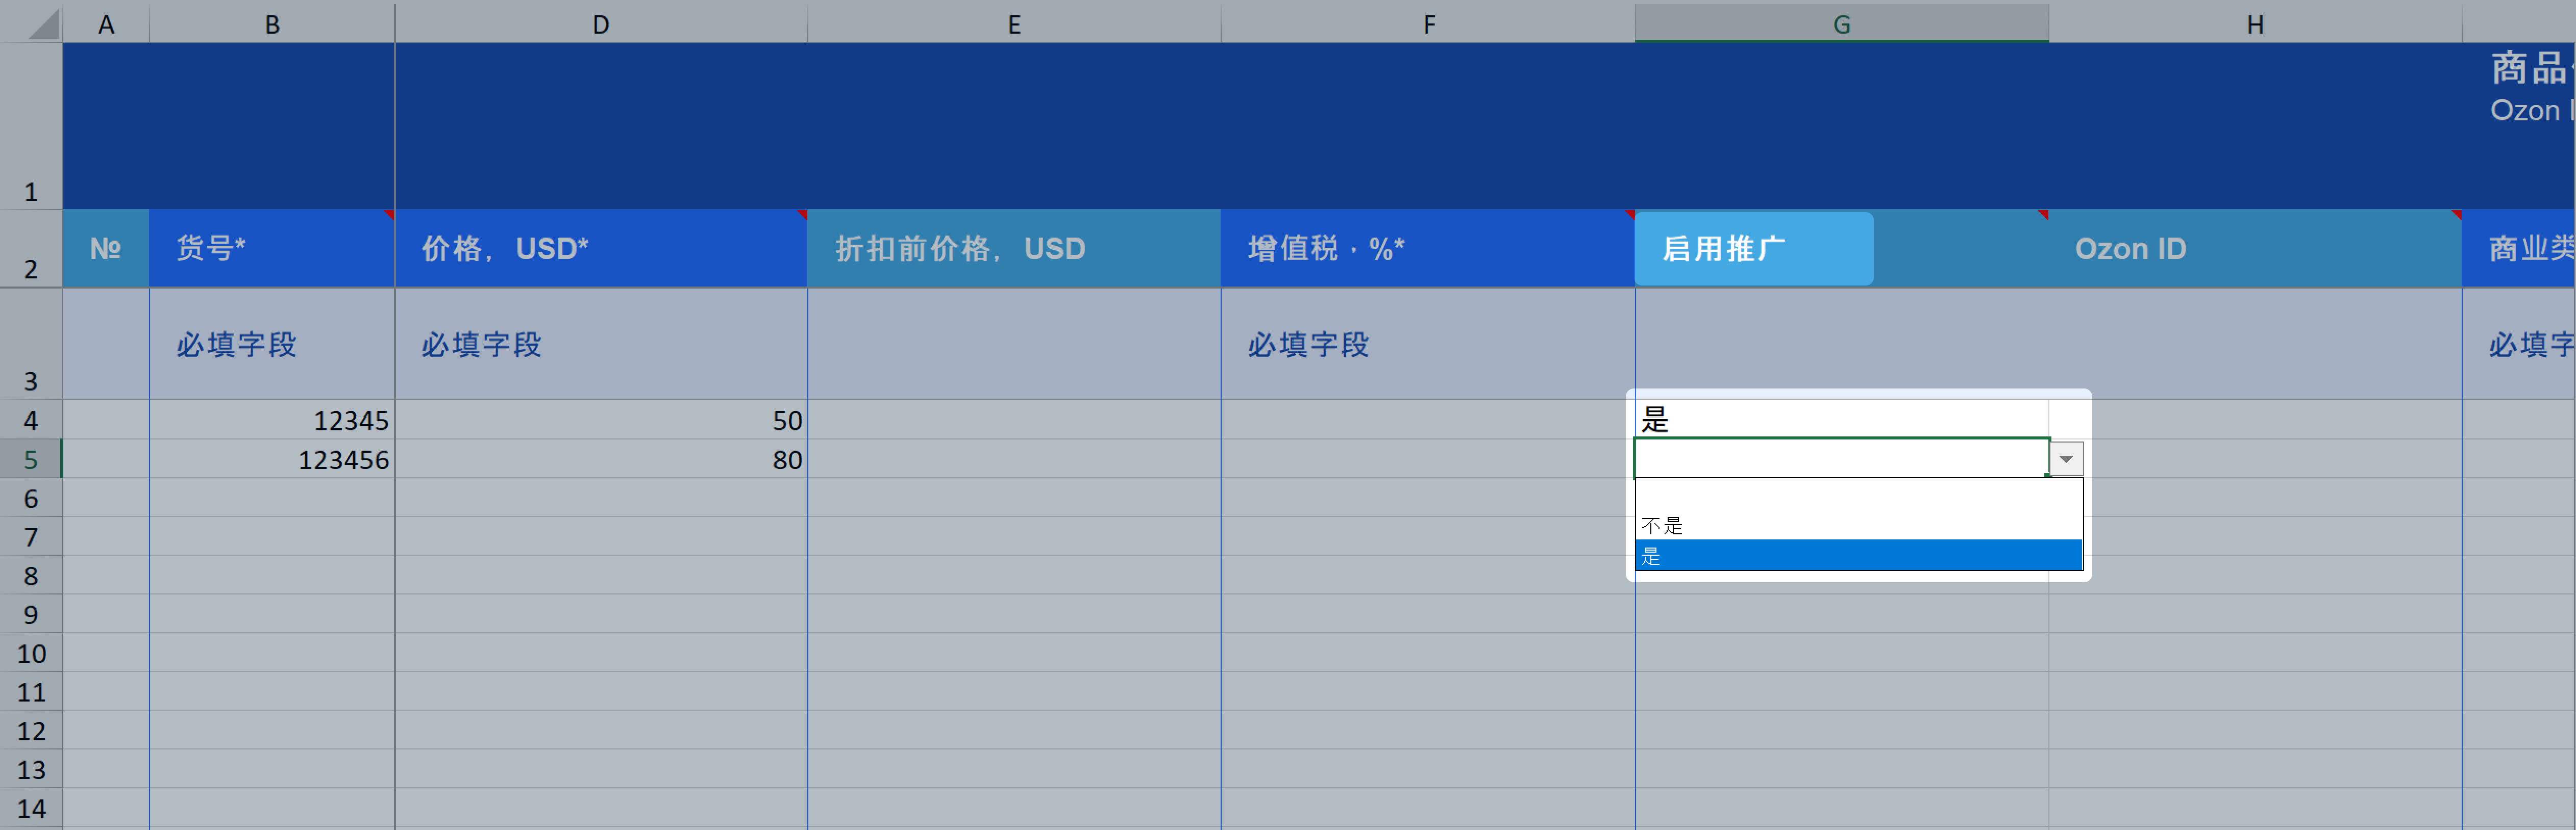
Task: Select row 14 header
Action: click(x=31, y=808)
